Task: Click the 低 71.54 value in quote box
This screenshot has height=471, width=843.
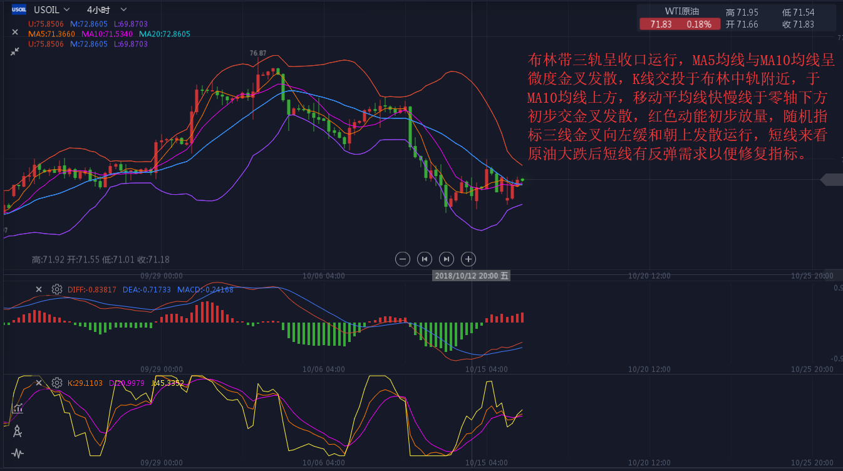Action: 798,13
